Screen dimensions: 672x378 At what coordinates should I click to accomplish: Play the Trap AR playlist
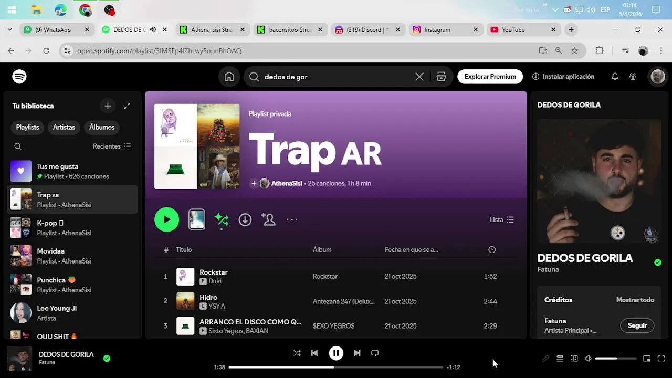(x=167, y=219)
